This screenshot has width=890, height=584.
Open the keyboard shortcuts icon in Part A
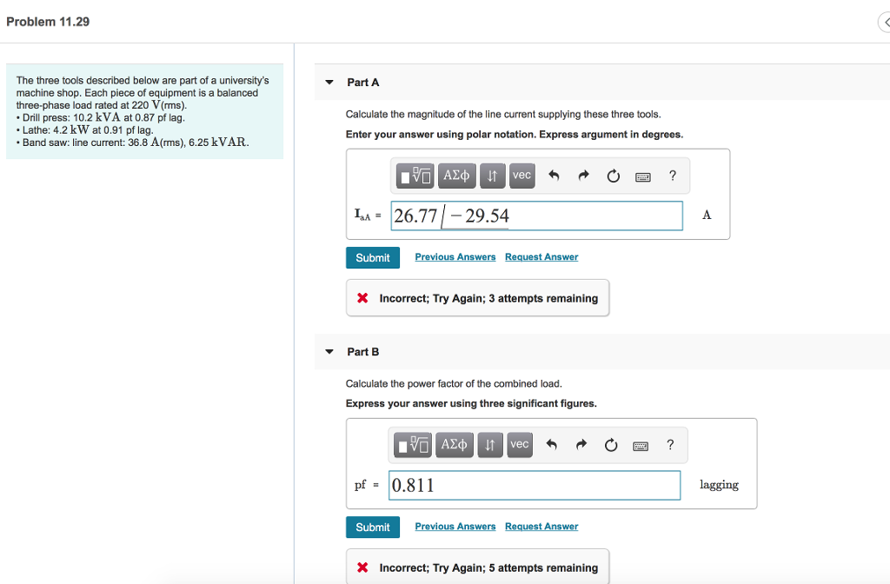642,176
